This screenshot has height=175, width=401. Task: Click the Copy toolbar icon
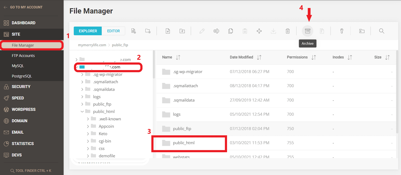click(x=231, y=31)
